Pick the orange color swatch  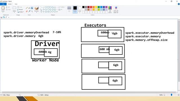94,7
